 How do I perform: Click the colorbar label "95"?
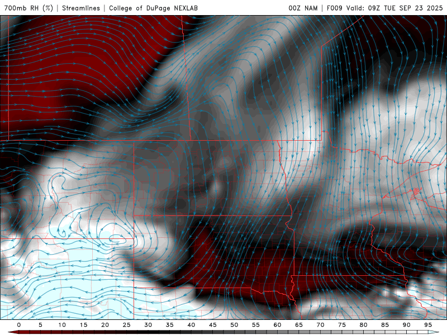point(428,325)
